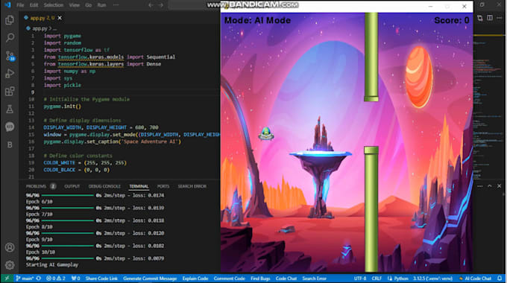
Task: Click the ellipsis symbol in the breadcrumb
Action: 54,28
